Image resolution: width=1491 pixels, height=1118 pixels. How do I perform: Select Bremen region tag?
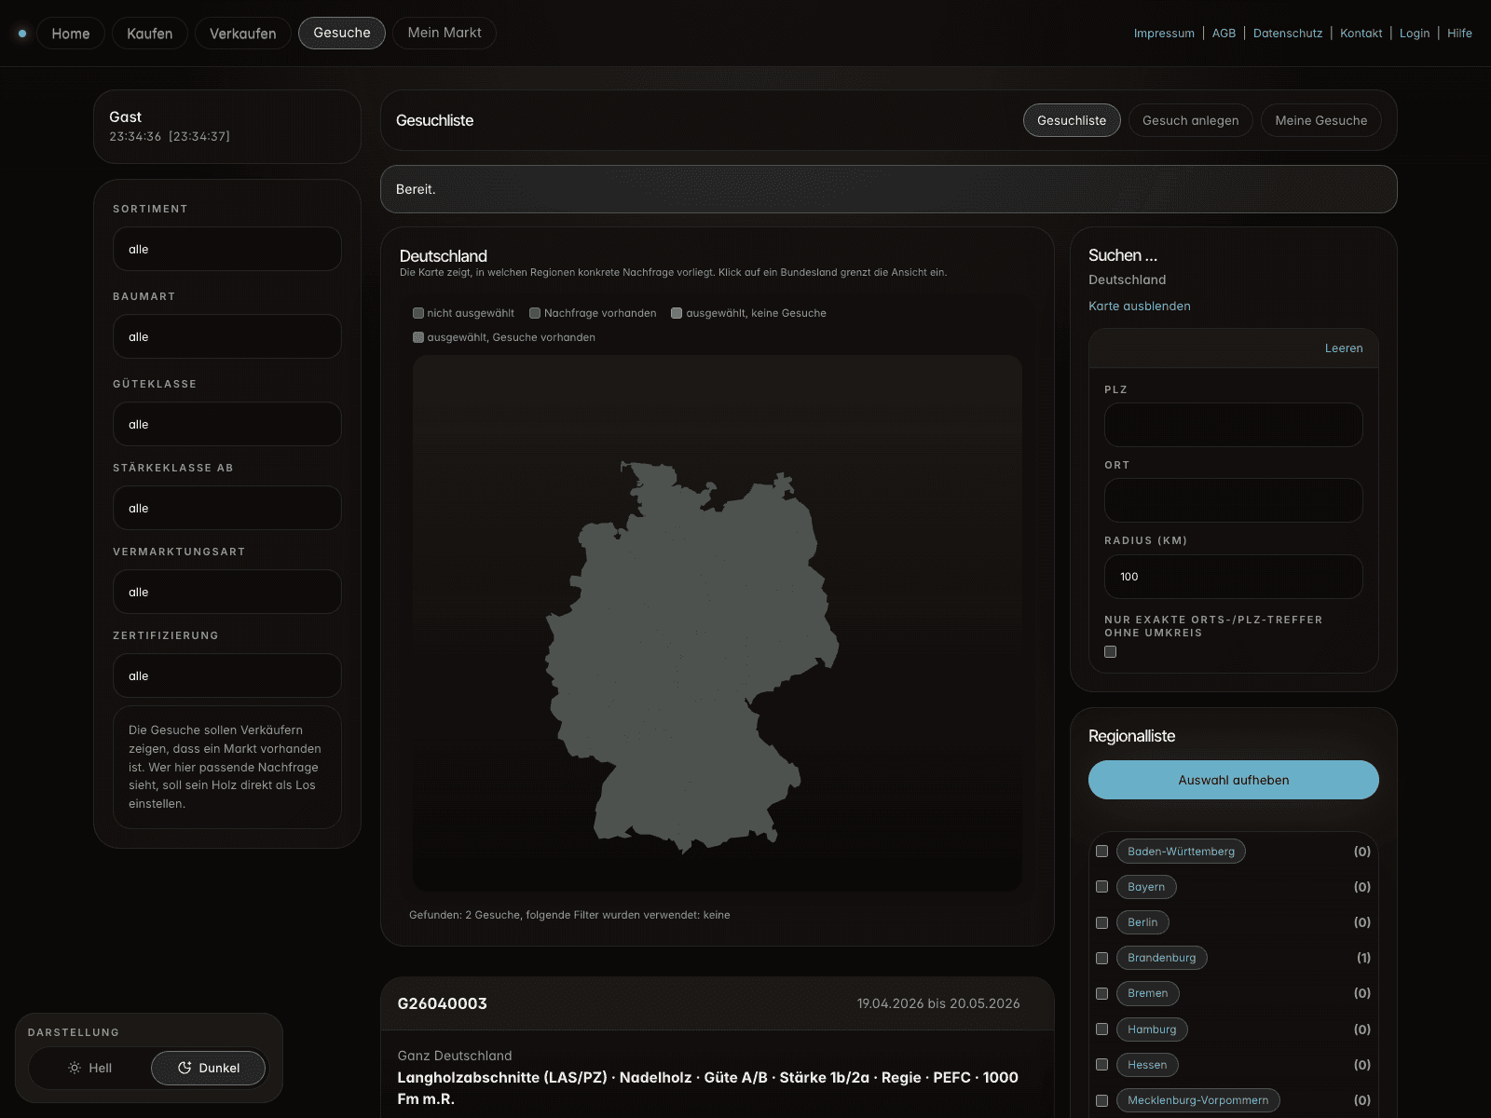[x=1148, y=993]
